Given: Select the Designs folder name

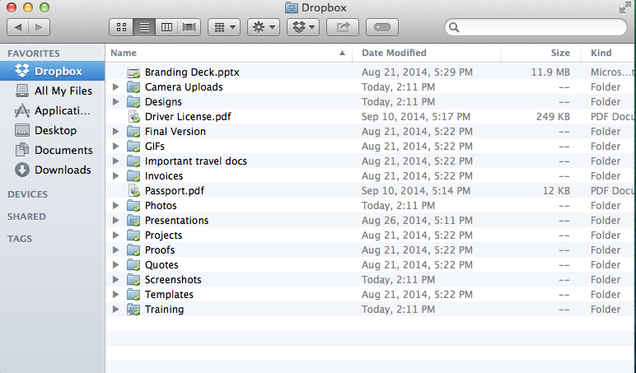Looking at the screenshot, I should click(163, 102).
